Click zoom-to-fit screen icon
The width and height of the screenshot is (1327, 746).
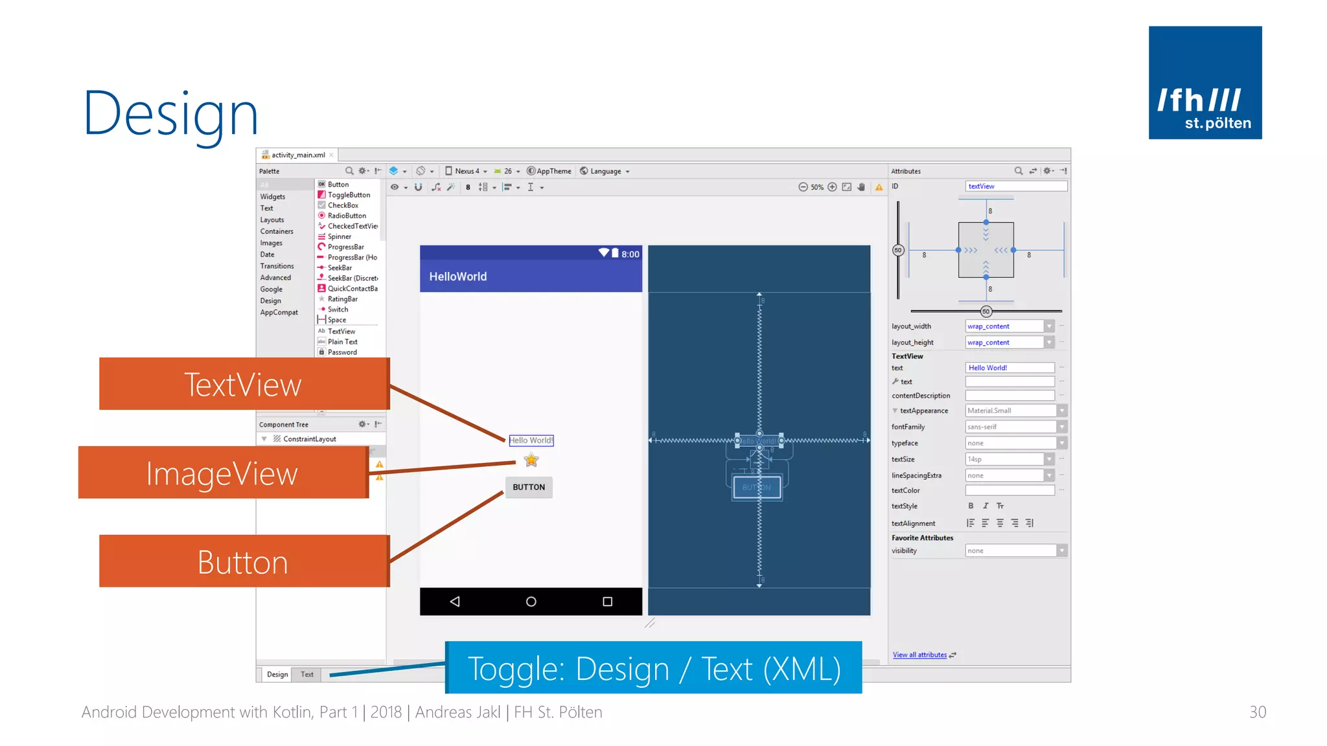(846, 187)
